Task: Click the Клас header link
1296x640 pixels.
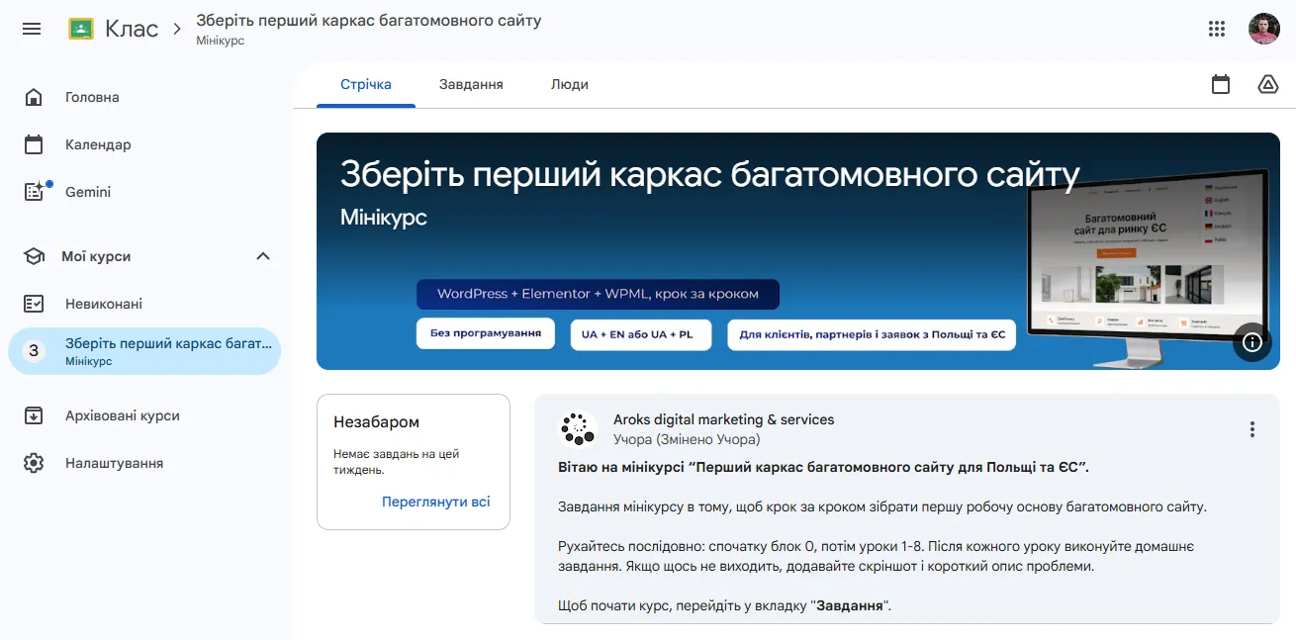Action: click(132, 29)
